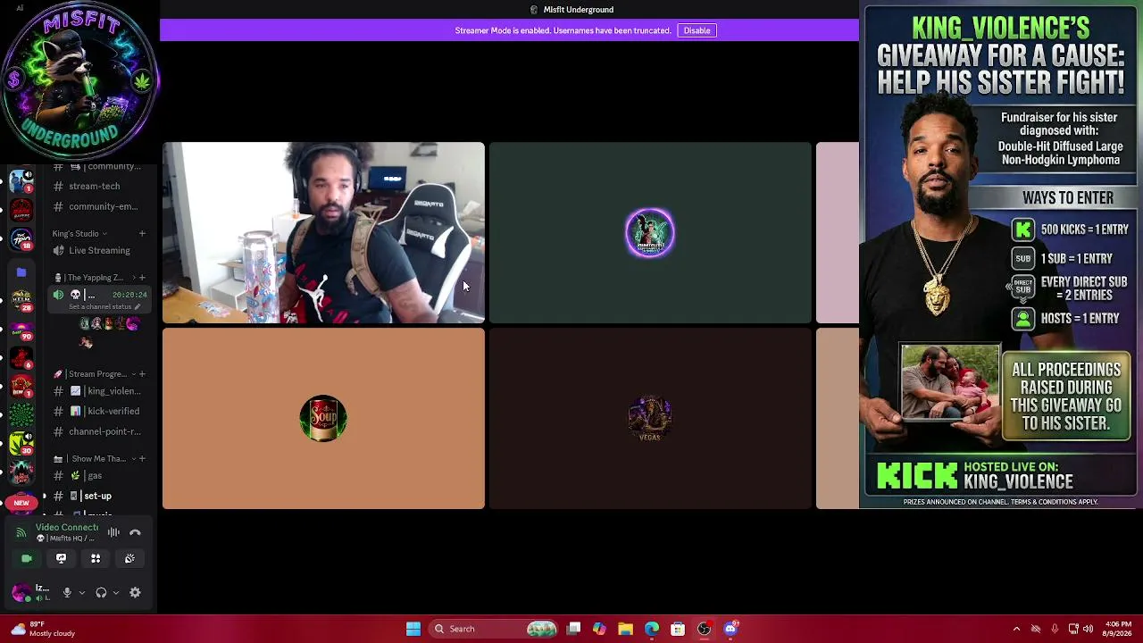Select the Vegas avatar participant tile
Image resolution: width=1143 pixels, height=643 pixels.
tap(650, 419)
